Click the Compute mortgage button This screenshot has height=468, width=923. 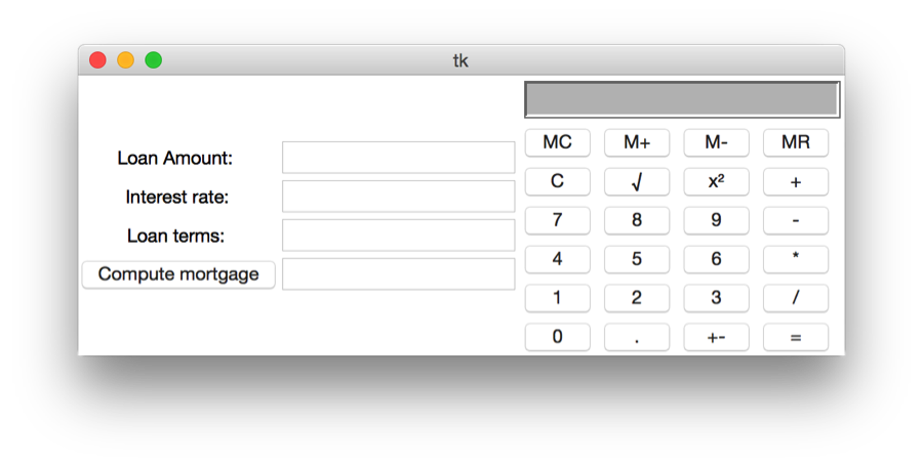tap(178, 273)
